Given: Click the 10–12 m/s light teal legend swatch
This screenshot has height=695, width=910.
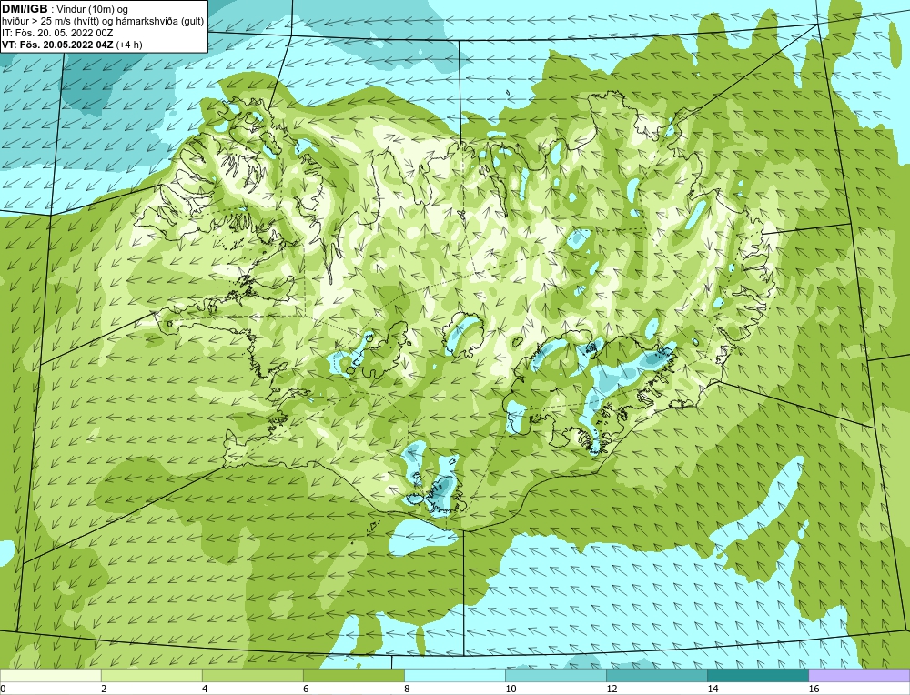Looking at the screenshot, I should tap(556, 675).
